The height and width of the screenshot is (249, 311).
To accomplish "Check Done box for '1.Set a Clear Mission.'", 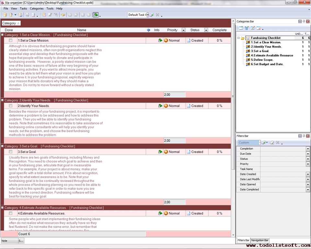I will 11,41.
